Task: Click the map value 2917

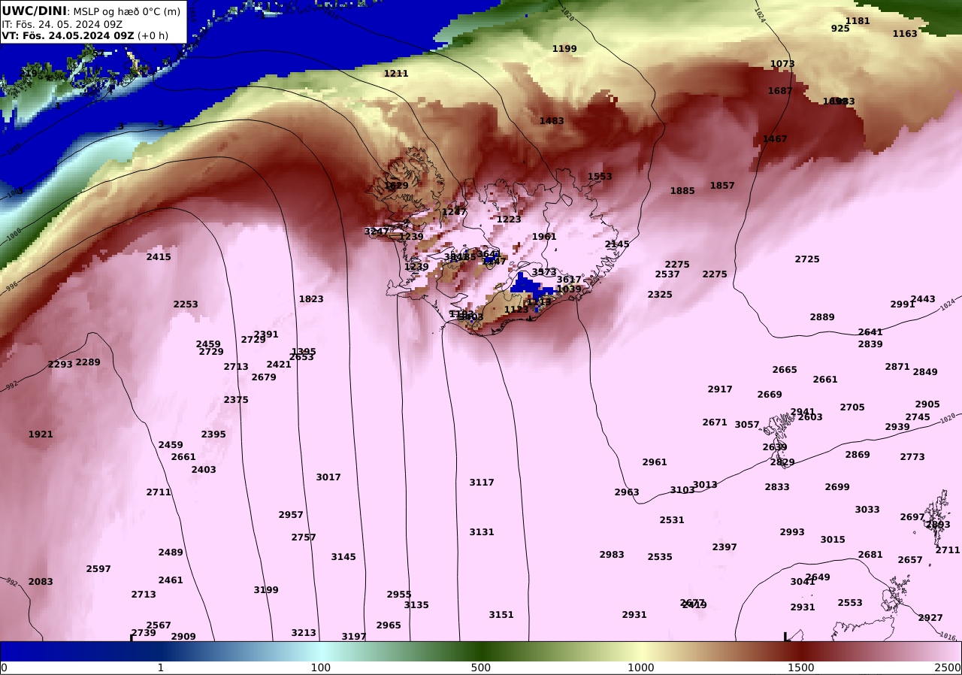Action: point(720,389)
